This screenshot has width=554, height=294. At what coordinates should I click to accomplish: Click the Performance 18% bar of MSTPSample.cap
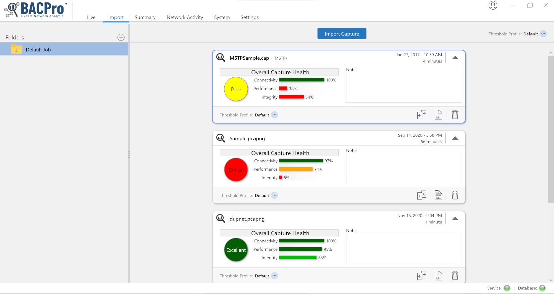pyautogui.click(x=283, y=89)
